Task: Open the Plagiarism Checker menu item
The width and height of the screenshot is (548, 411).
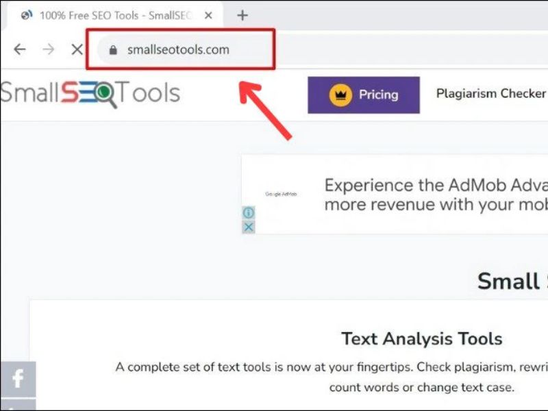Action: pyautogui.click(x=490, y=93)
